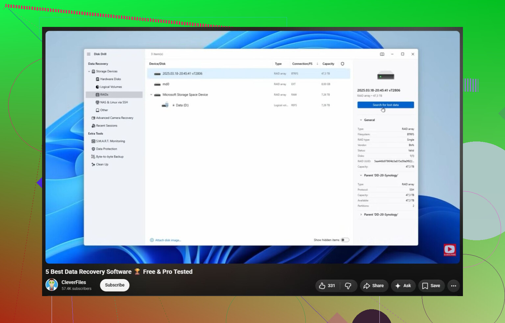Screen dimensions: 505x323
Task: Open the Disk Drill hamburger menu
Action: 88,54
